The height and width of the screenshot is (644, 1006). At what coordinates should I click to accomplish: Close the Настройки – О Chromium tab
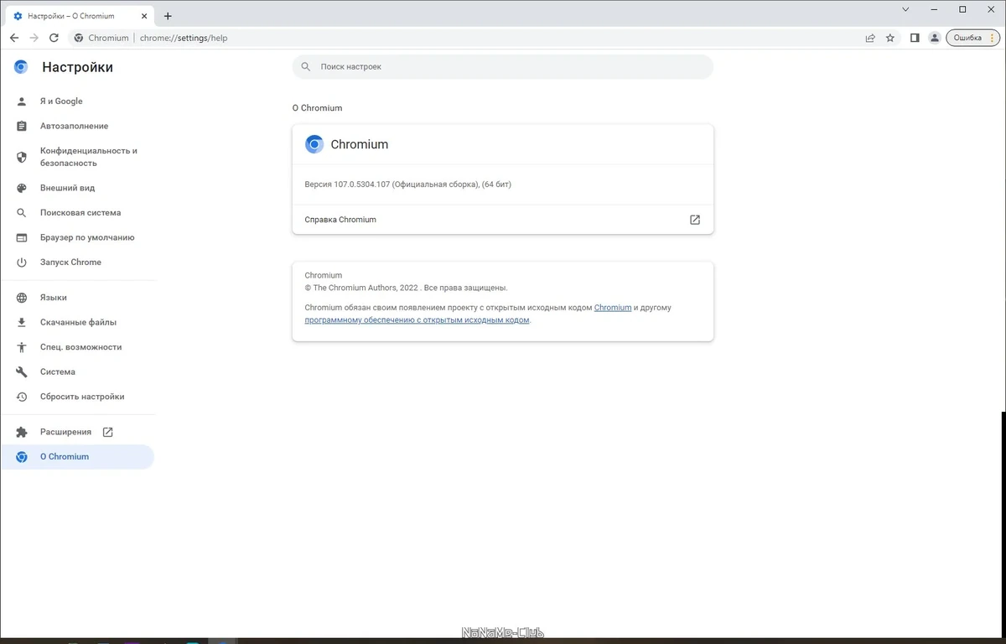[146, 16]
